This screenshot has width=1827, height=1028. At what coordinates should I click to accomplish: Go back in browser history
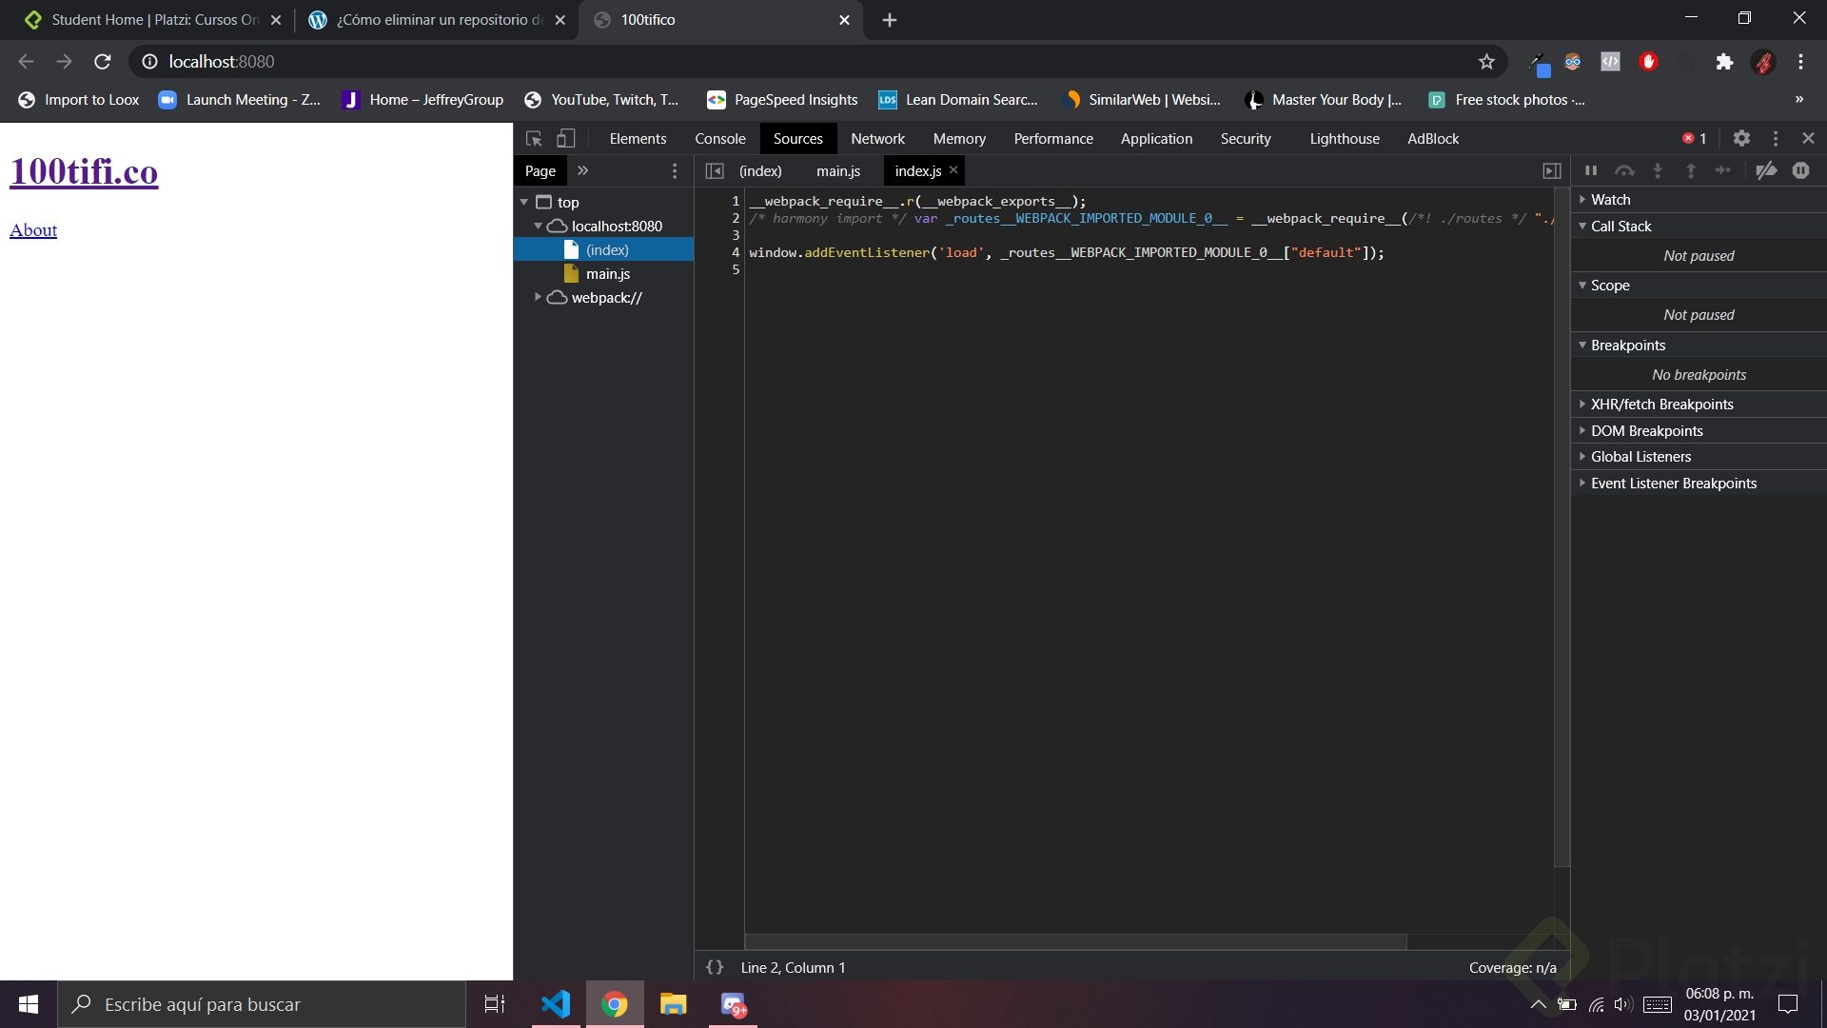[x=26, y=62]
